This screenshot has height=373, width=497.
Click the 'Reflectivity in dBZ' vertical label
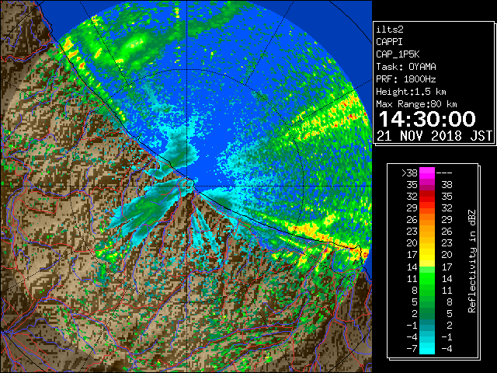pyautogui.click(x=472, y=261)
